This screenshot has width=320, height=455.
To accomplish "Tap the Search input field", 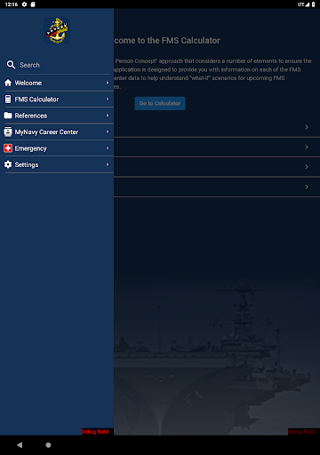I will (65, 65).
